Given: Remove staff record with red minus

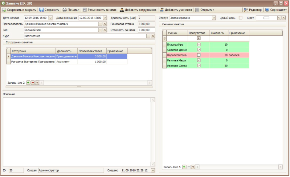Looking at the screenshot, I should point(33,83).
